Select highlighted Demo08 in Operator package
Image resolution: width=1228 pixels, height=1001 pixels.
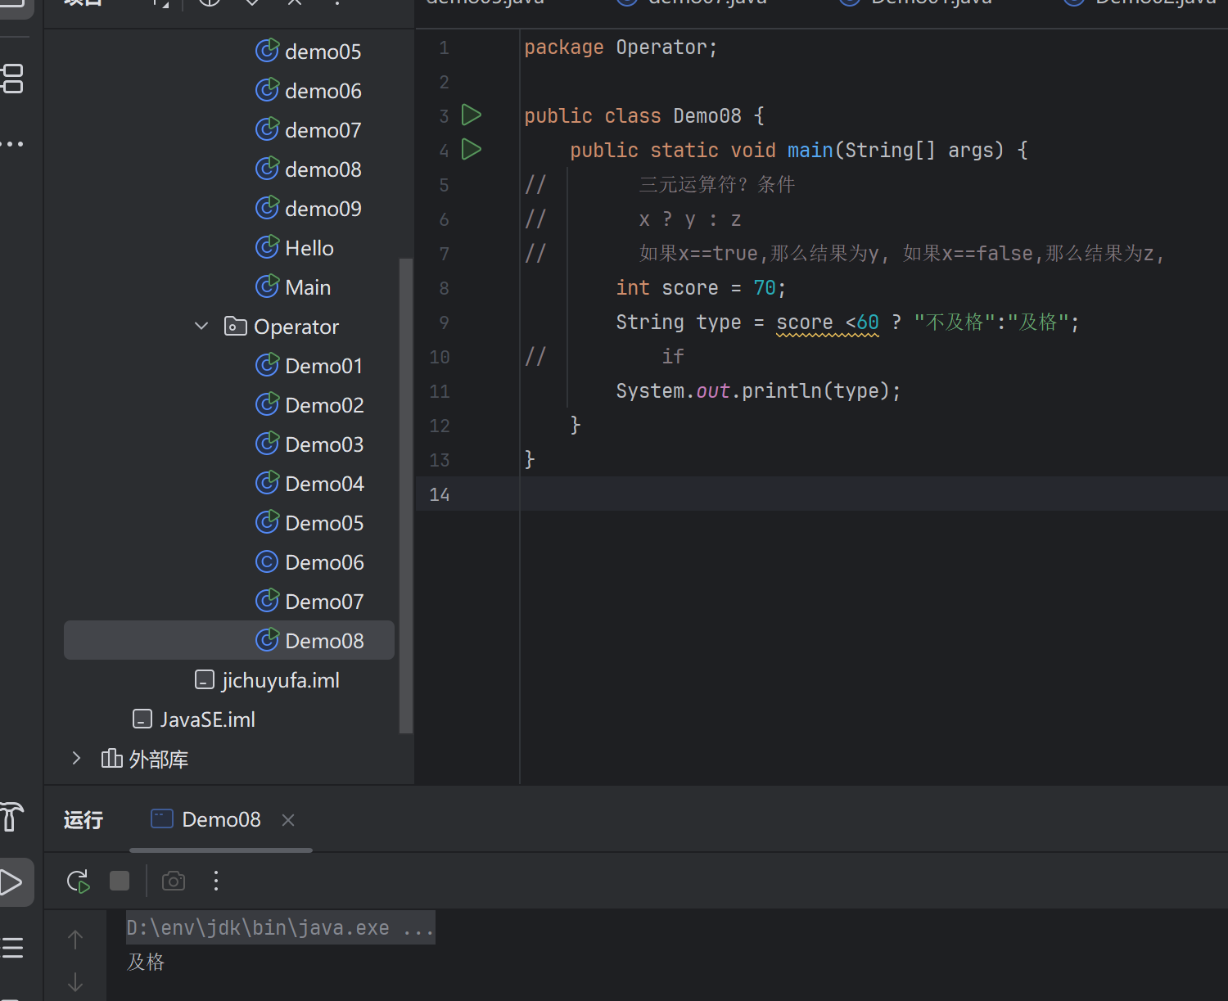(229, 640)
